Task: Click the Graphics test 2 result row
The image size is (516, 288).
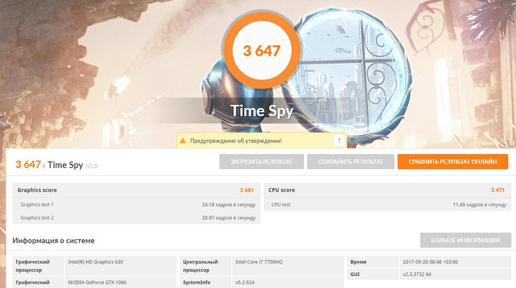Action: pyautogui.click(x=136, y=218)
